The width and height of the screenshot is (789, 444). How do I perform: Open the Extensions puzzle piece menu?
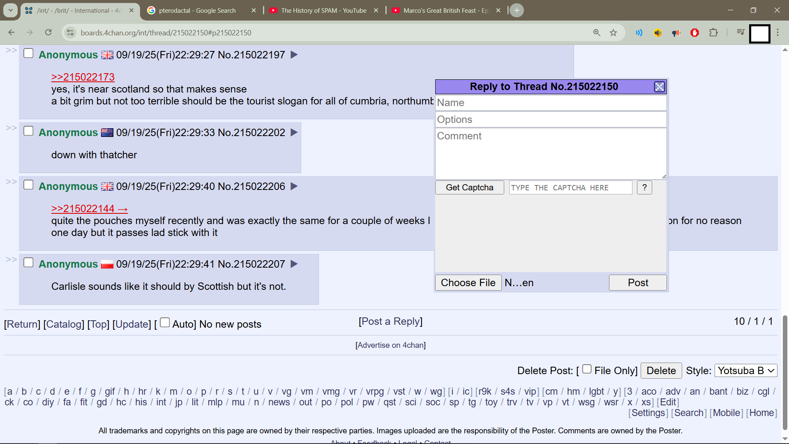[713, 32]
